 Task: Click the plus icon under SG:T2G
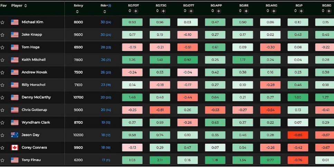point(163,11)
